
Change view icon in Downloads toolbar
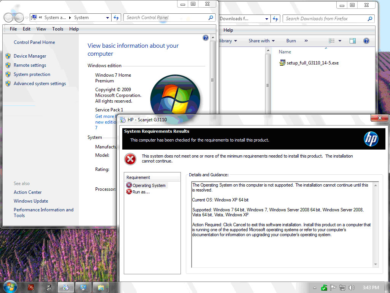coord(332,41)
